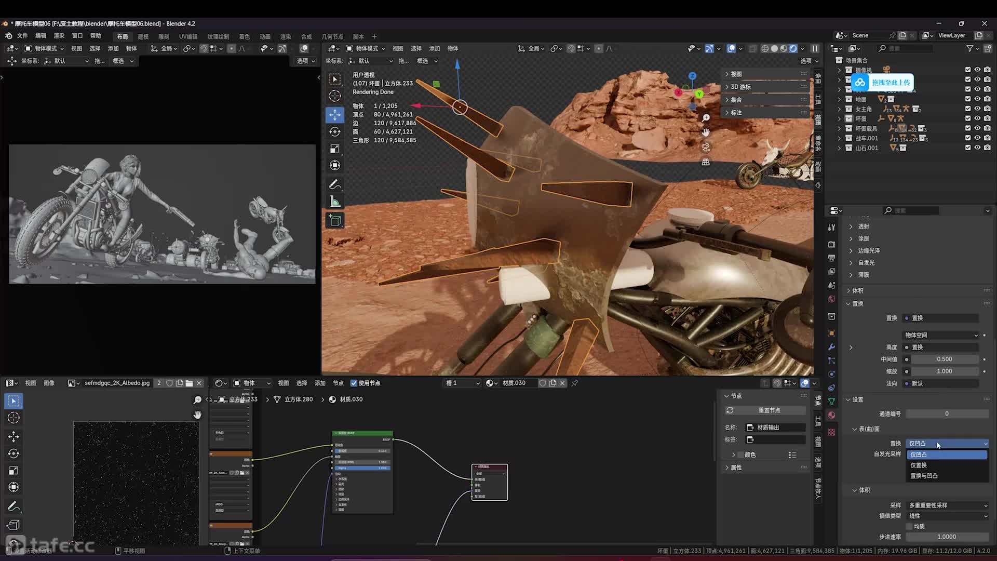Select the Add Cube tool in viewport
The height and width of the screenshot is (561, 997).
coord(335,221)
